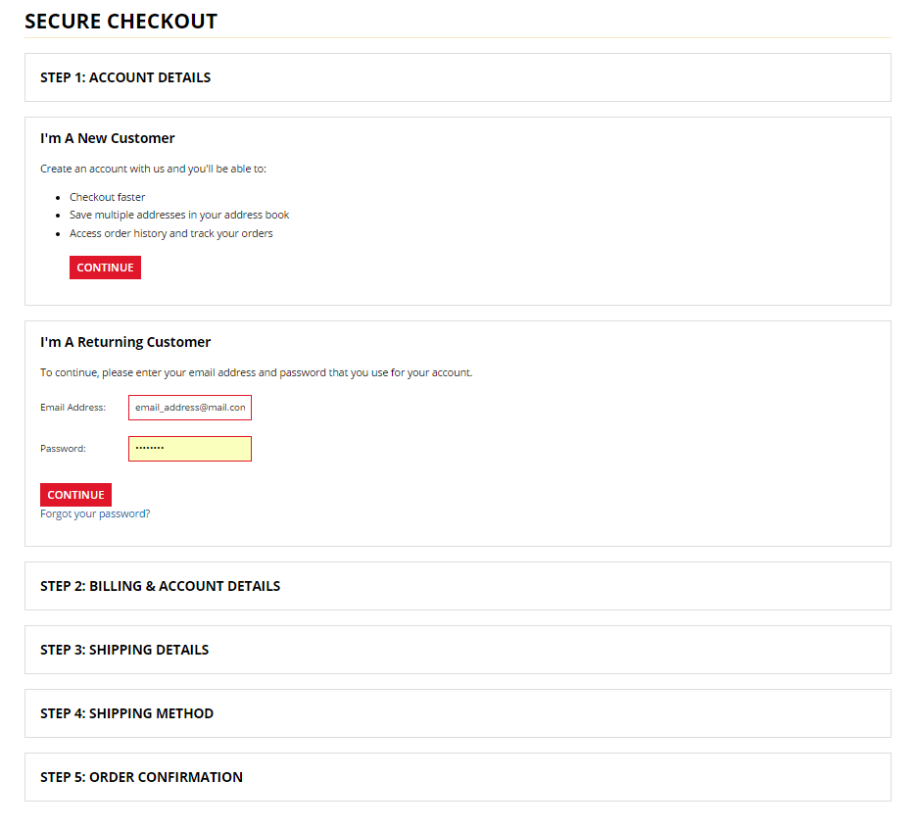
Task: Click Continue under I'm A New Customer
Action: click(x=105, y=268)
